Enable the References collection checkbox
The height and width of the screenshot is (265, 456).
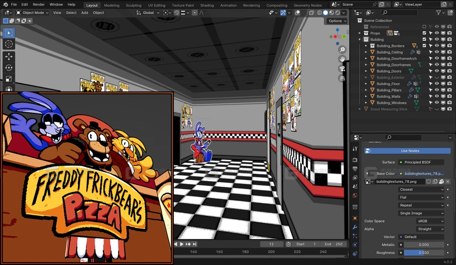424,27
